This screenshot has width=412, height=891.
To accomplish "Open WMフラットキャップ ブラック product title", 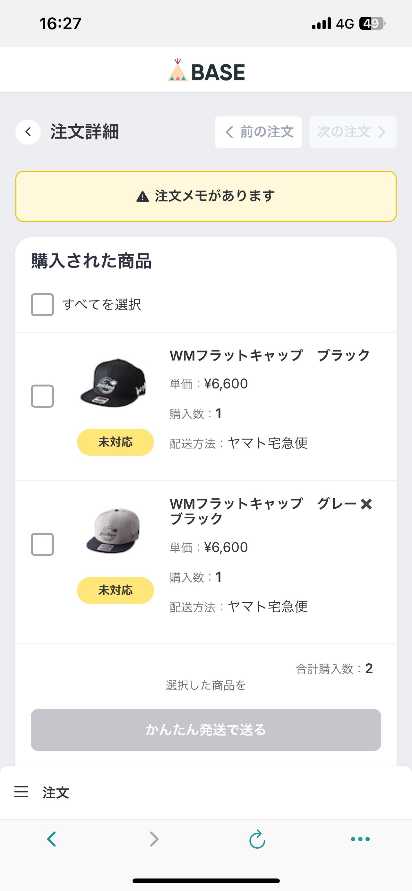I will [x=270, y=356].
